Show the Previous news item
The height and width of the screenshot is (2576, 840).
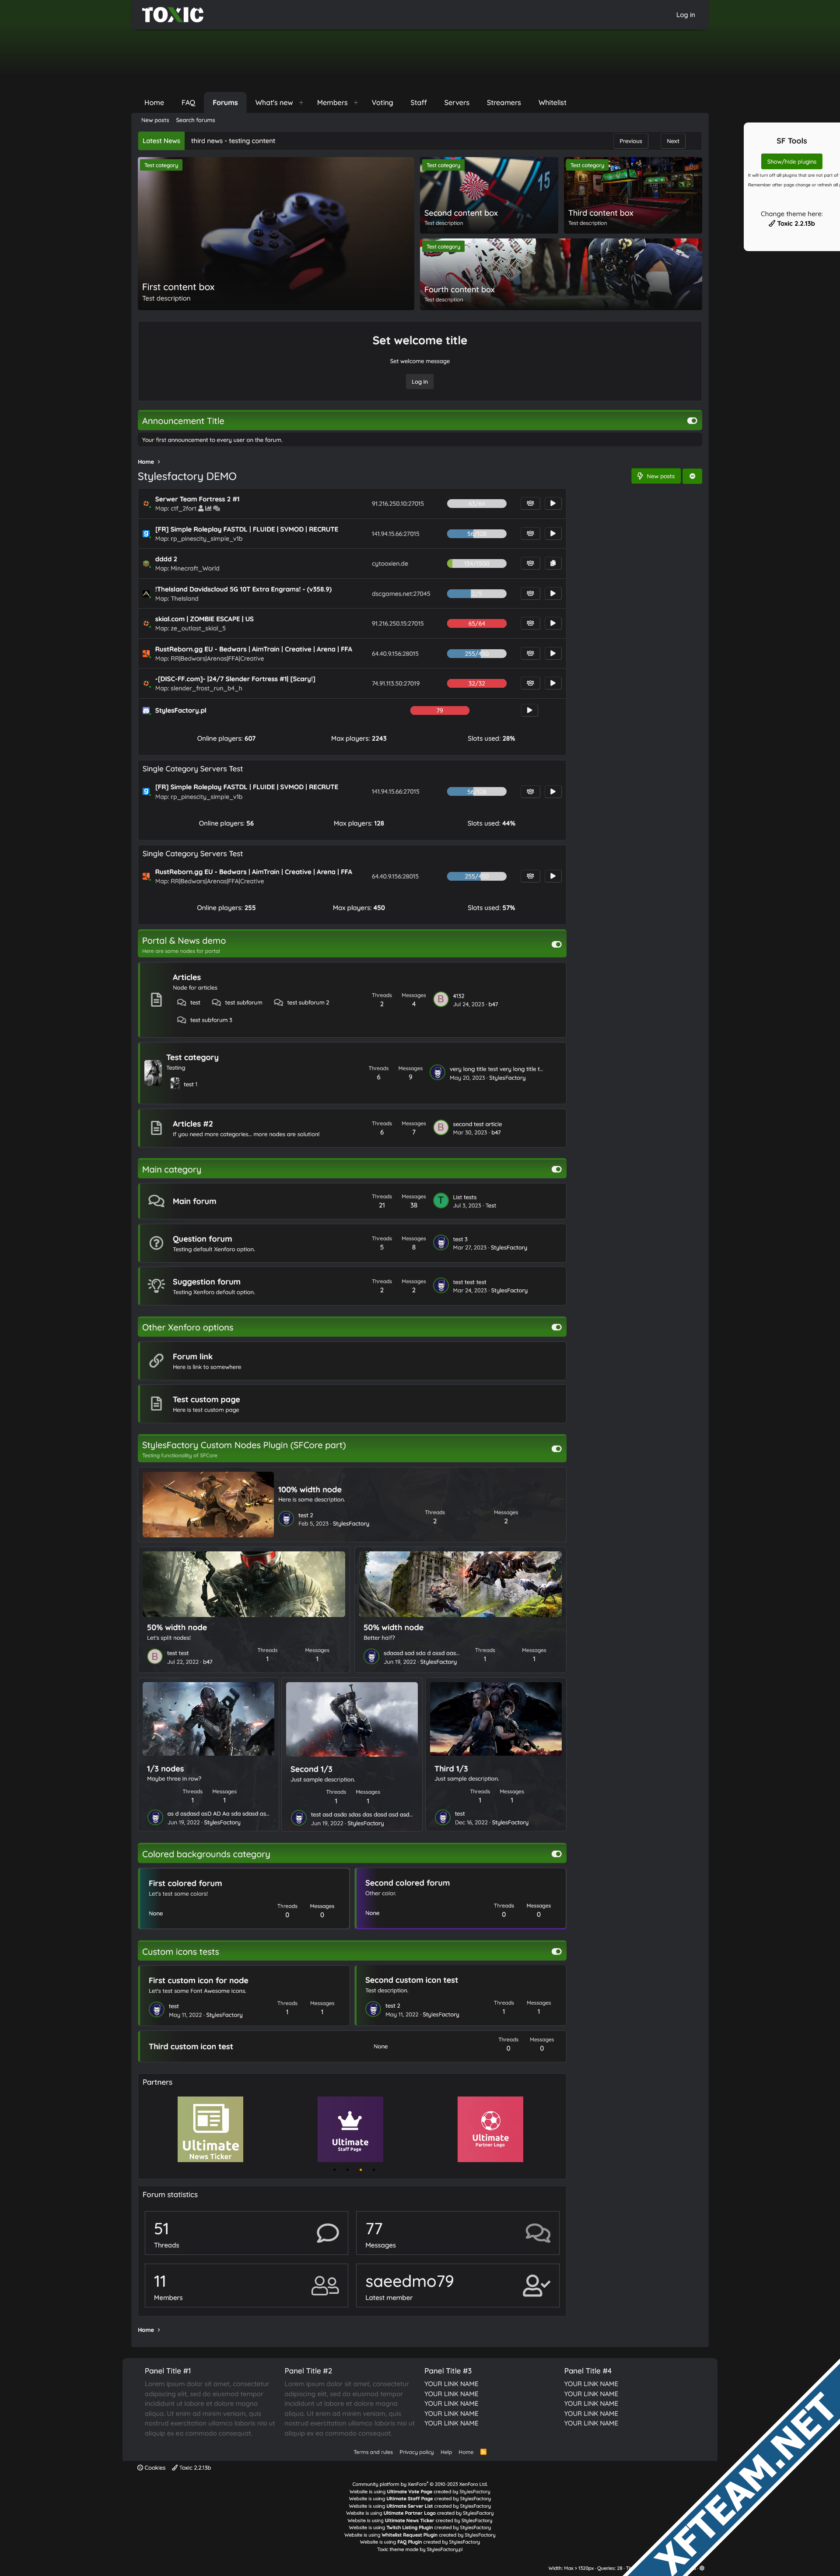[630, 141]
